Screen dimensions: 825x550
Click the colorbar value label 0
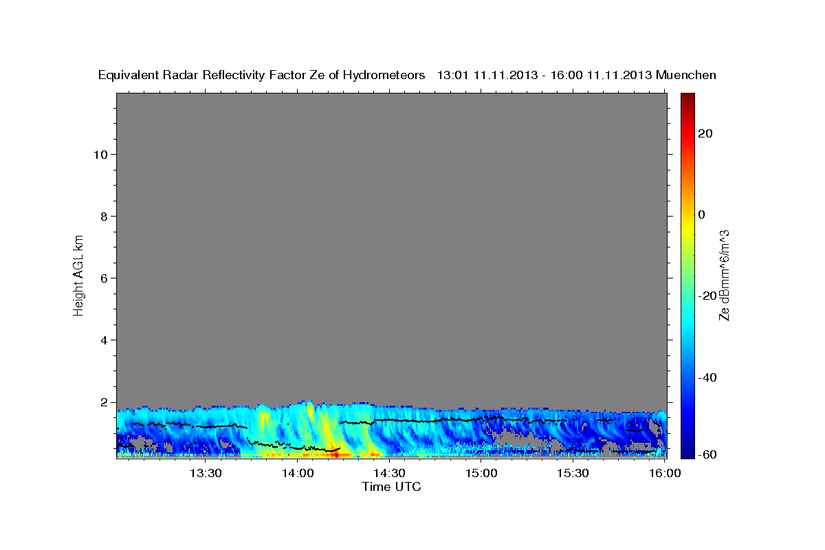tap(703, 214)
